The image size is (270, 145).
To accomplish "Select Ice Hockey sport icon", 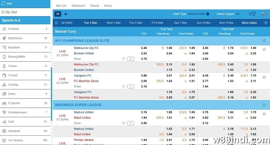I will (x=4, y=140).
